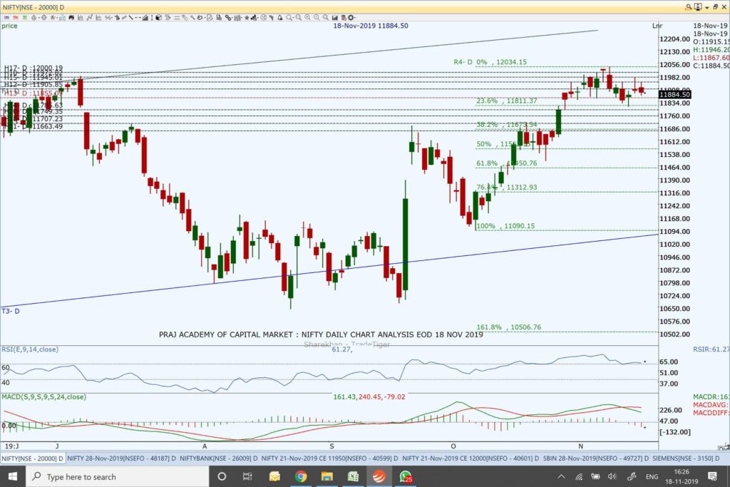The width and height of the screenshot is (730, 487).
Task: Click the 3D cube icon in toolbar
Action: [158, 18]
